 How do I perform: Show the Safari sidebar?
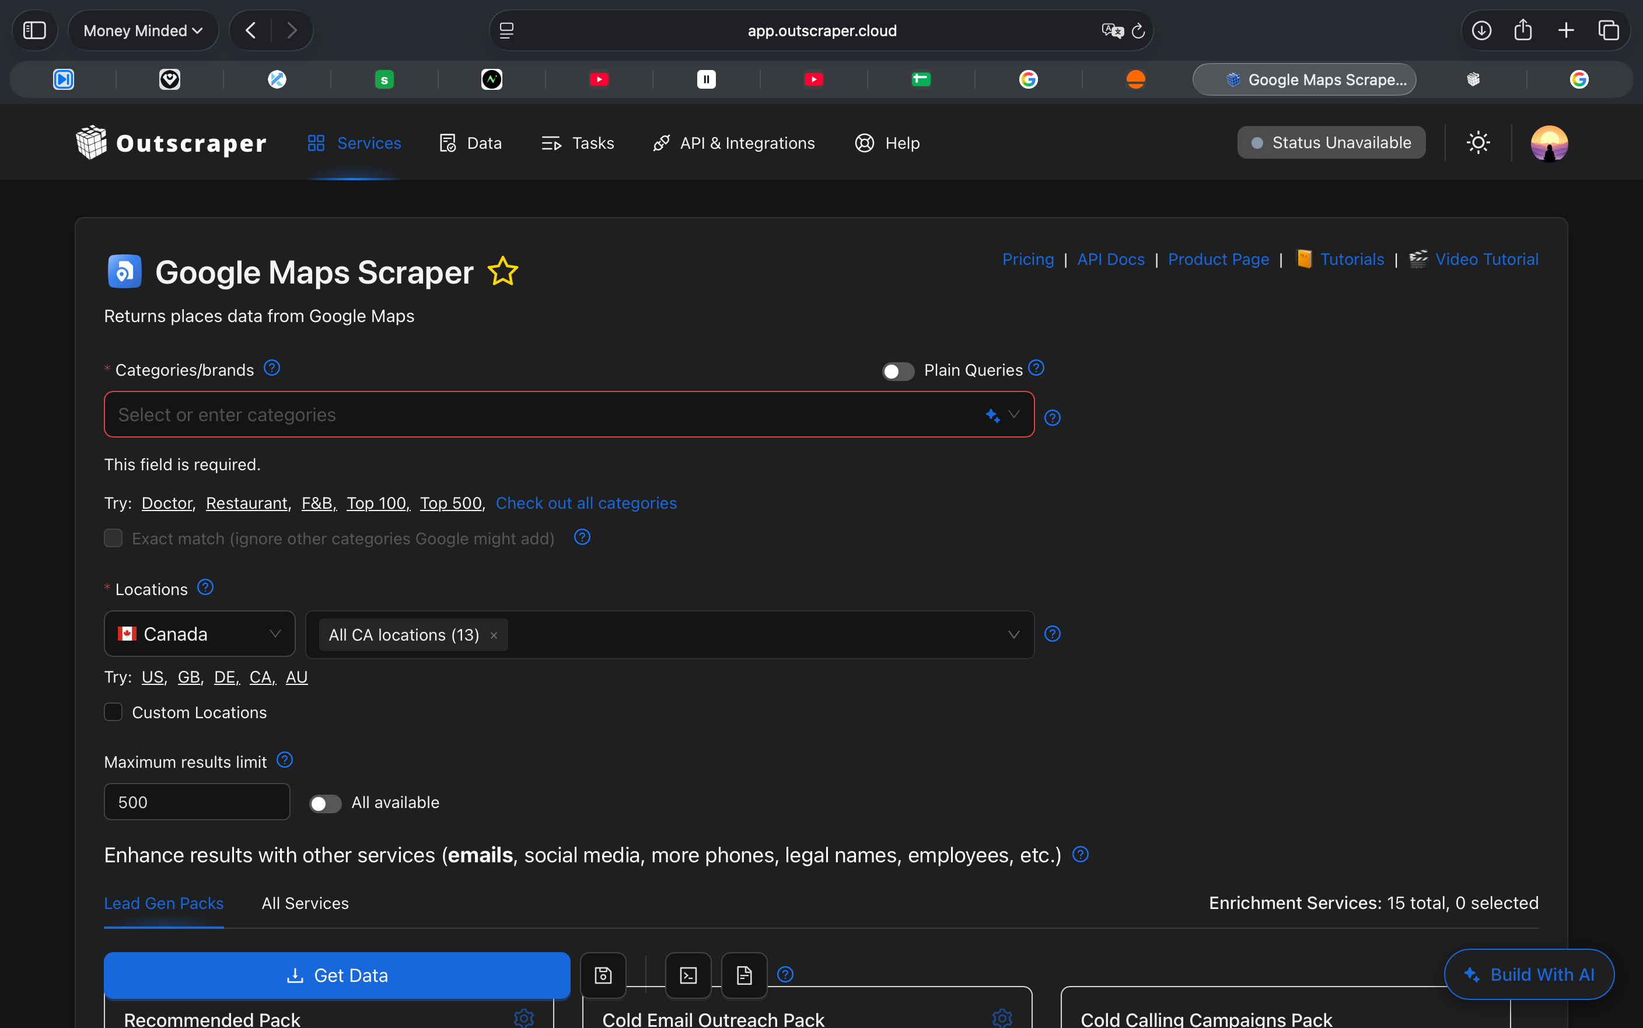[x=34, y=30]
